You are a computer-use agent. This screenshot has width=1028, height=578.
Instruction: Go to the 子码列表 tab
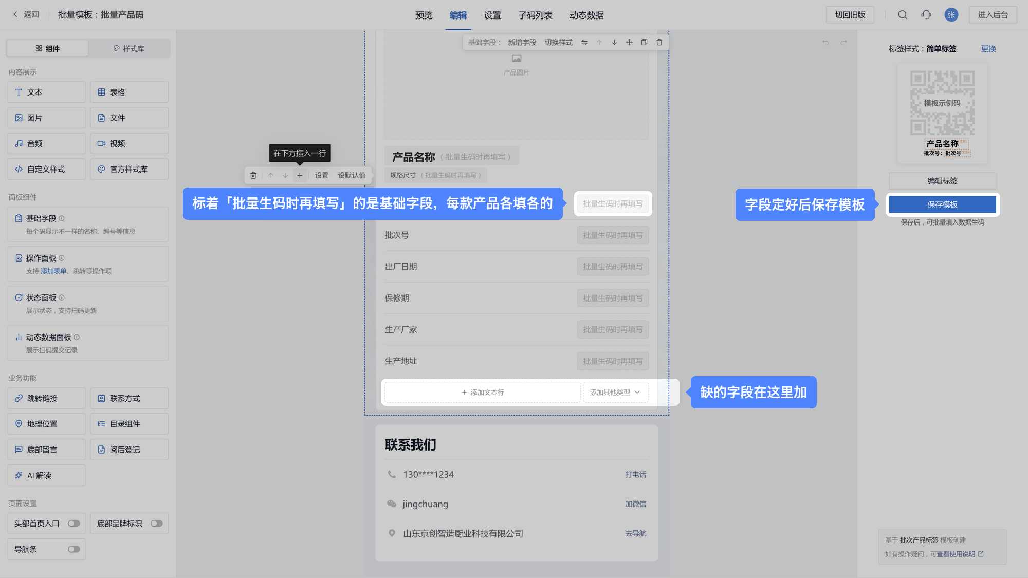(x=535, y=15)
